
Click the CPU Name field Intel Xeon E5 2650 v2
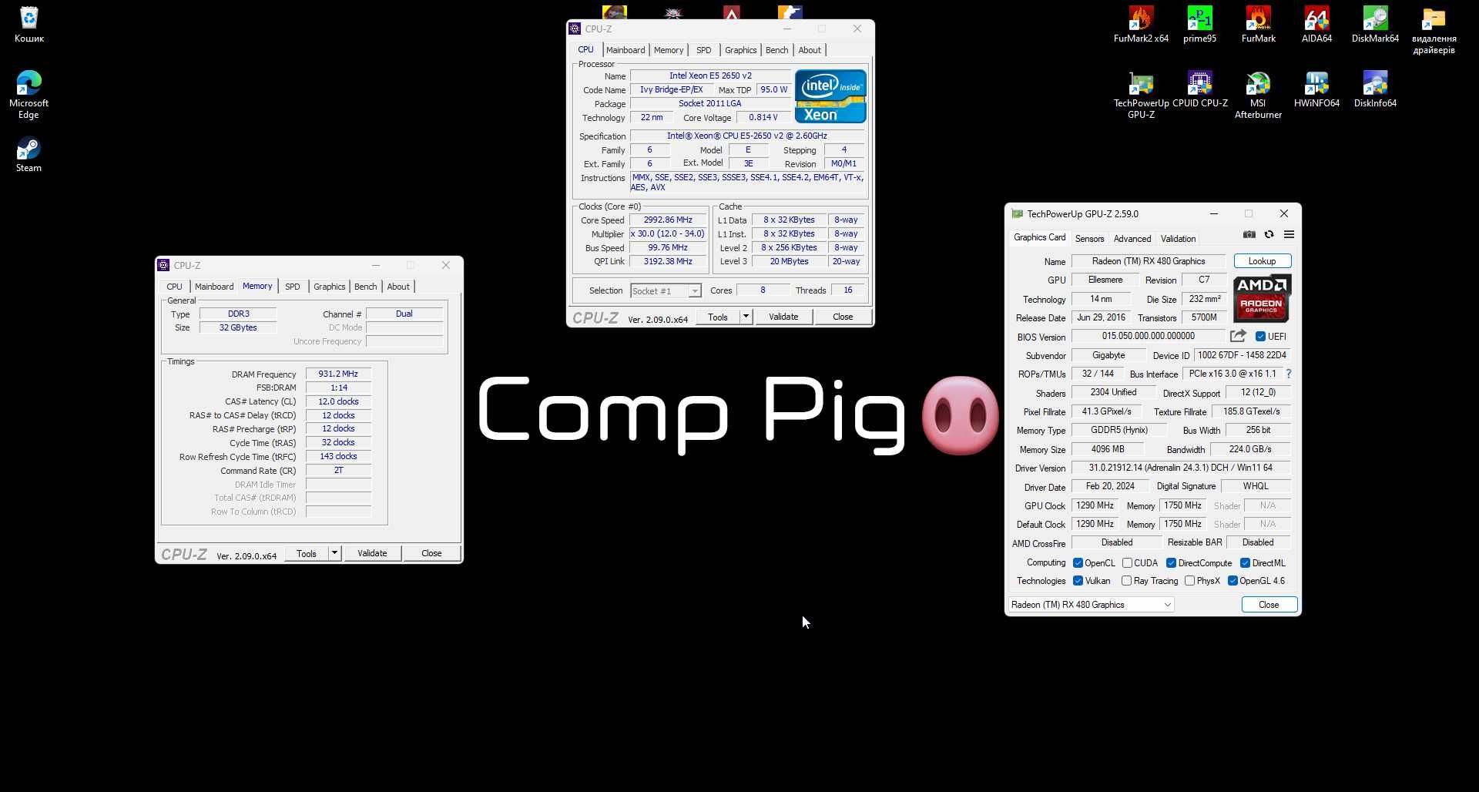710,76
